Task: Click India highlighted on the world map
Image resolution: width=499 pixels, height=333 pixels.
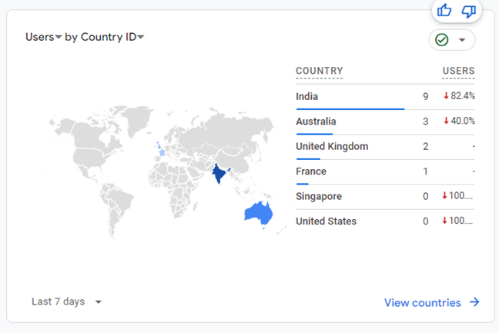Action: (219, 174)
